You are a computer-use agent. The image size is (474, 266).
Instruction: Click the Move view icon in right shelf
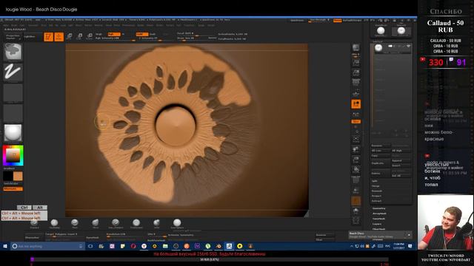355,149
